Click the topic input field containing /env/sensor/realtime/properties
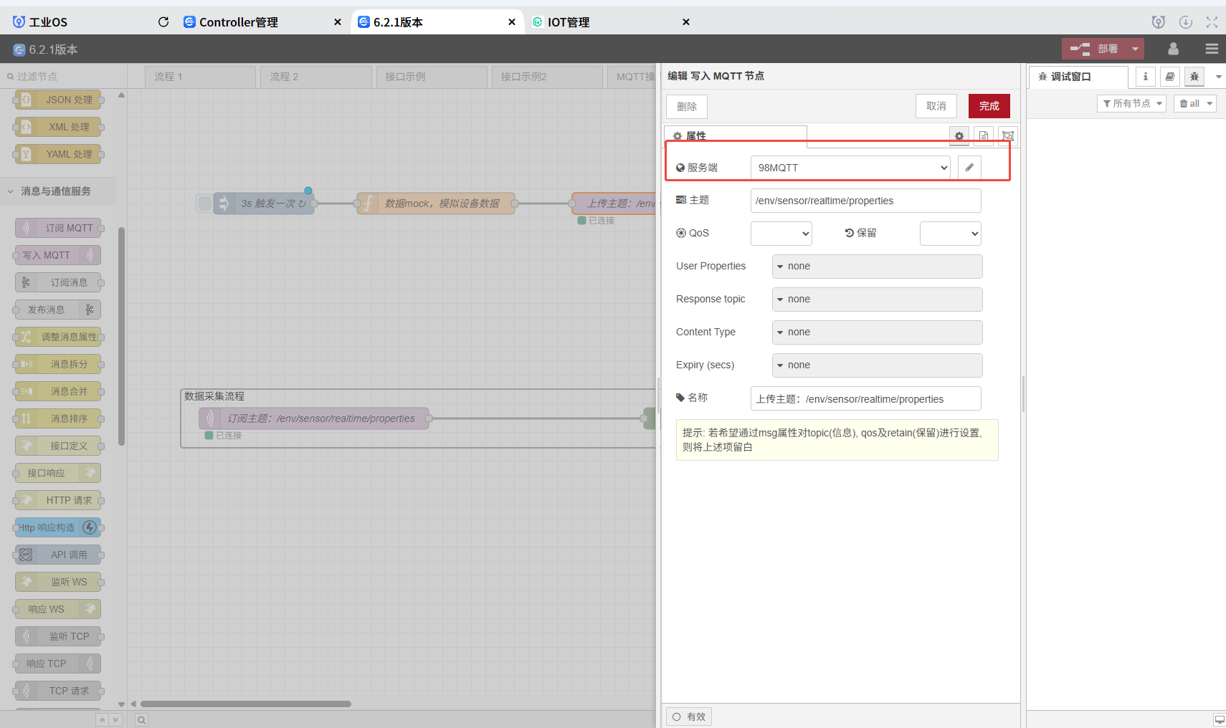Image resolution: width=1226 pixels, height=728 pixels. tap(865, 201)
